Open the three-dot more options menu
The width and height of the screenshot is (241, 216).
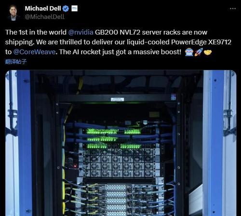tap(233, 9)
